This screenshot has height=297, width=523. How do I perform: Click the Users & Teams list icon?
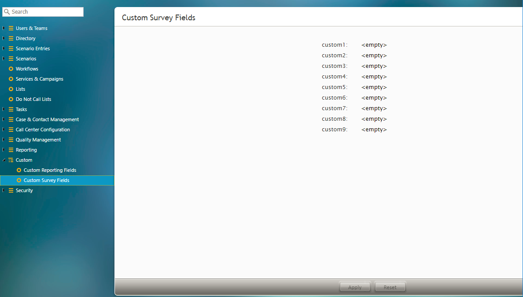pos(11,28)
